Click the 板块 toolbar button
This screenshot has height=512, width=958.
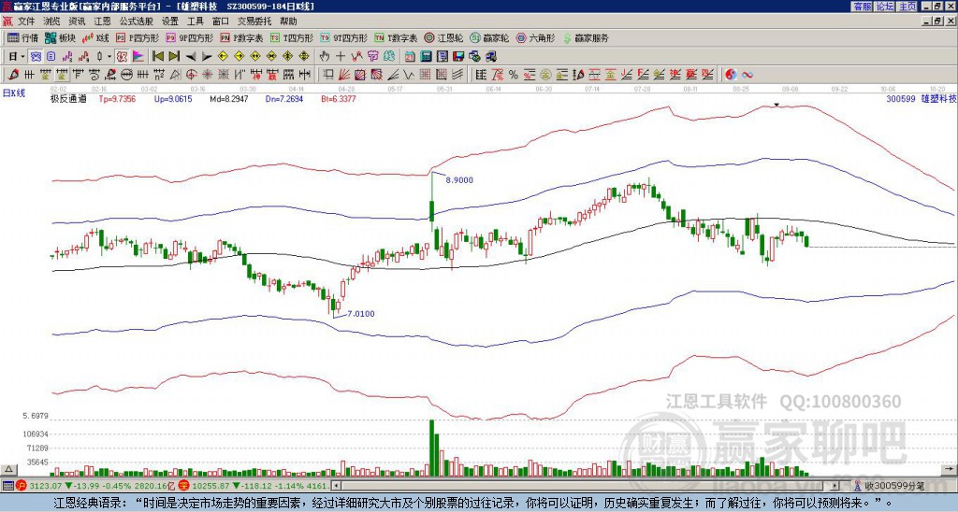pos(61,37)
